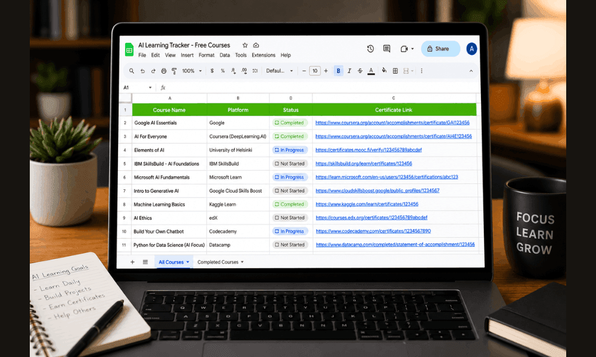Star the AI Learning Tracker document
Image resolution: width=596 pixels, height=357 pixels.
(x=245, y=45)
